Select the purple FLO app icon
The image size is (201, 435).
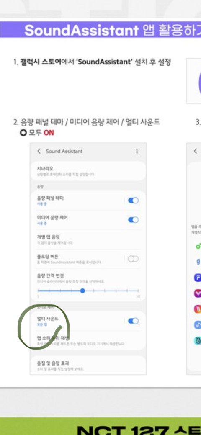pos(198,278)
